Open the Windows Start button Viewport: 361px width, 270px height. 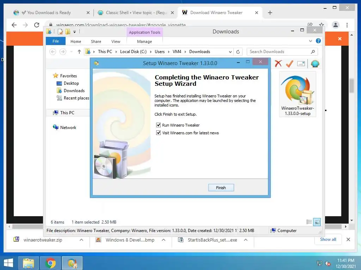tap(8, 263)
